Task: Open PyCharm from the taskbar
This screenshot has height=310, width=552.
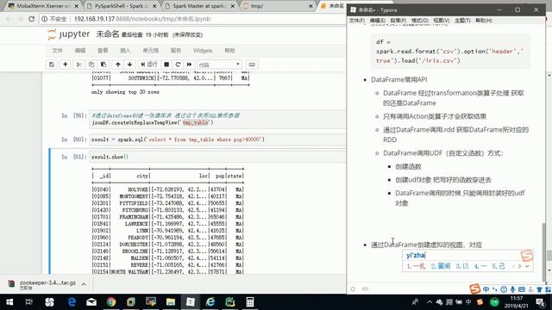Action: tap(230, 302)
